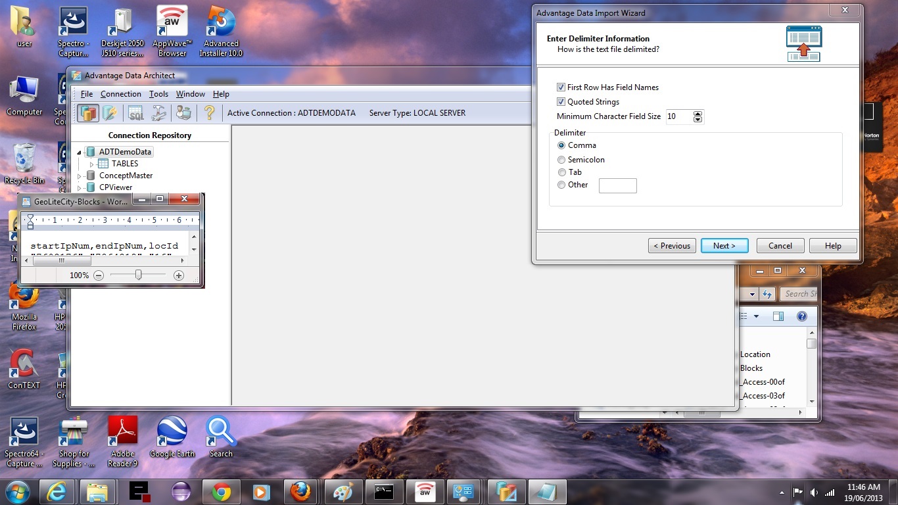Screen dimensions: 898x505
Task: Click the yellow question mark help icon
Action: (209, 113)
